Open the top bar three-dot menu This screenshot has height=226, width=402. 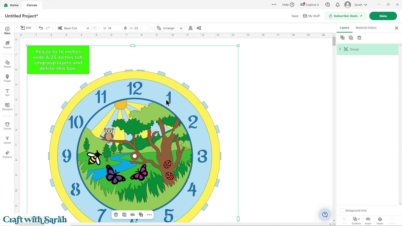coord(274,5)
